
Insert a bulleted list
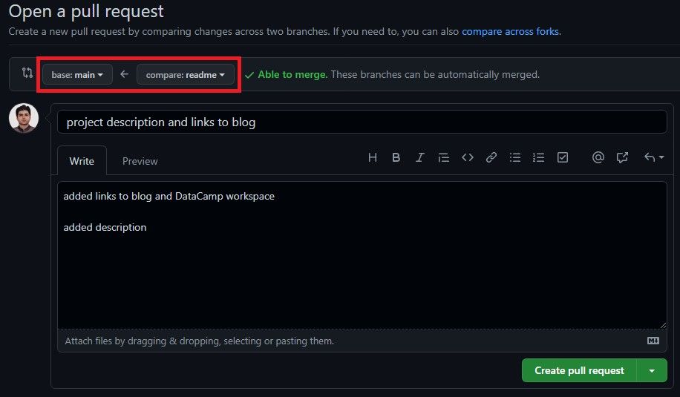pos(515,157)
